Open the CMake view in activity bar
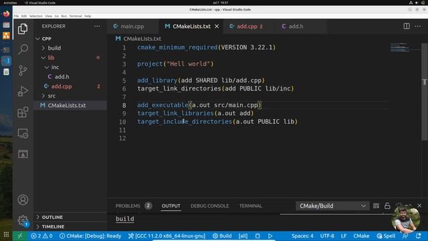 (x=23, y=154)
